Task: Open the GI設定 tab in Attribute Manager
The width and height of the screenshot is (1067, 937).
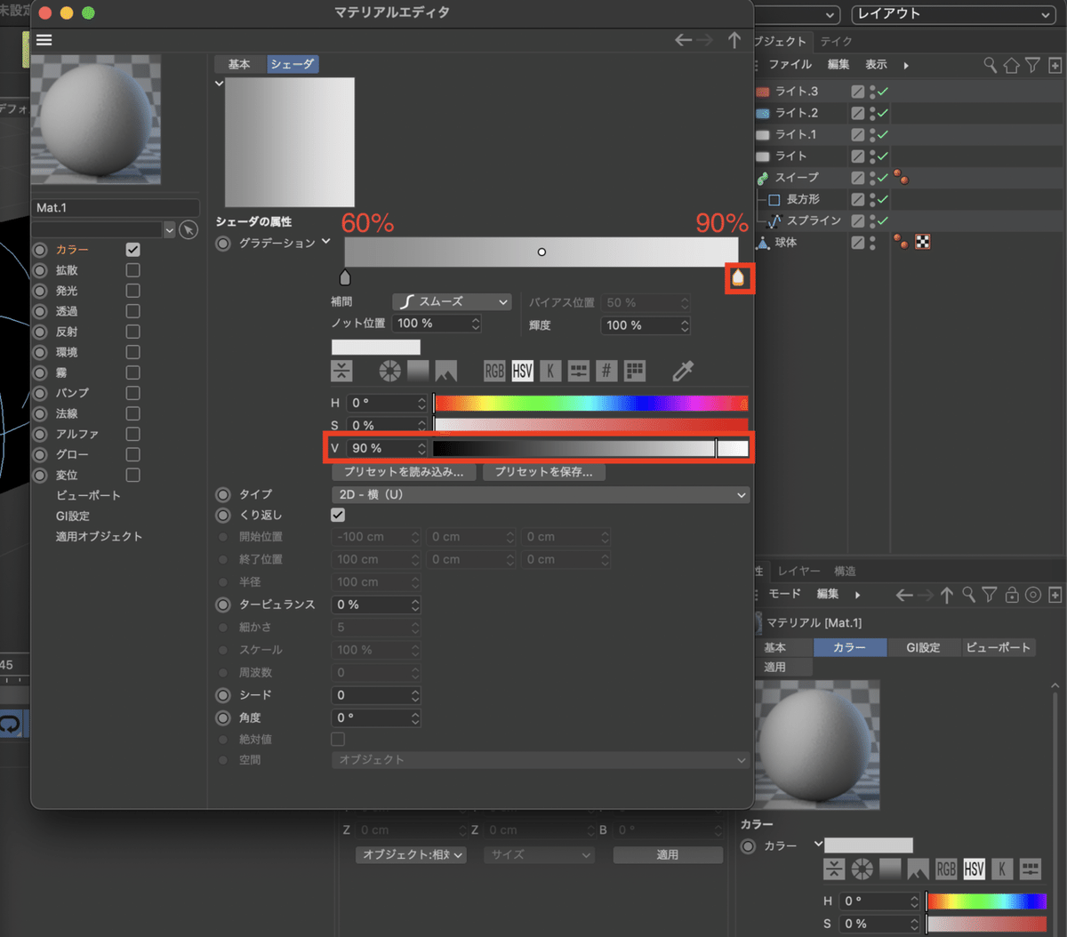Action: [x=923, y=648]
